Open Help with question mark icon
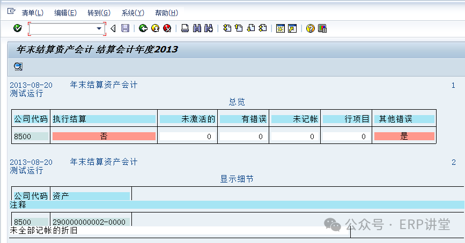The image size is (465, 243). pyautogui.click(x=310, y=28)
